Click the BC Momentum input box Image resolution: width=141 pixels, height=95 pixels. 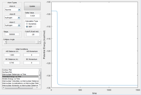click(x=32, y=63)
